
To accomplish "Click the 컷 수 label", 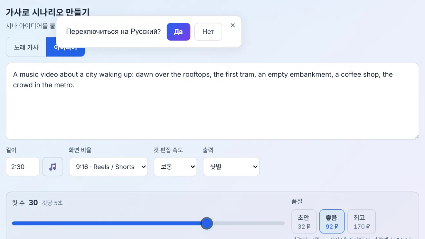I will [18, 203].
